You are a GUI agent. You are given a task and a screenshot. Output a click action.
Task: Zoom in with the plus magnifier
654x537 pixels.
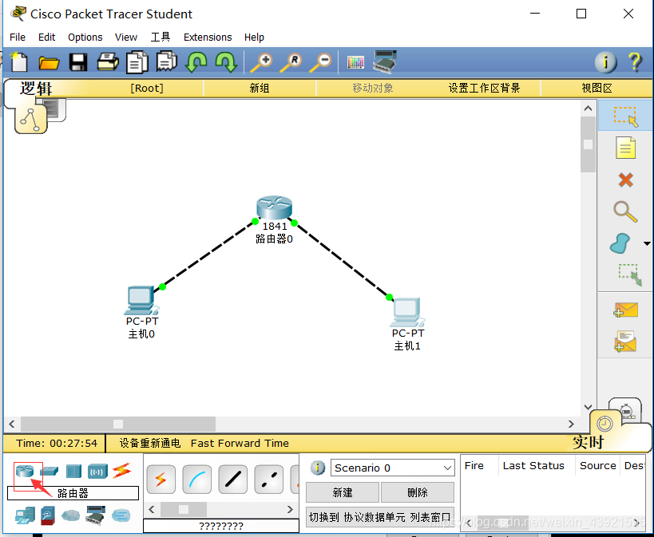(261, 62)
